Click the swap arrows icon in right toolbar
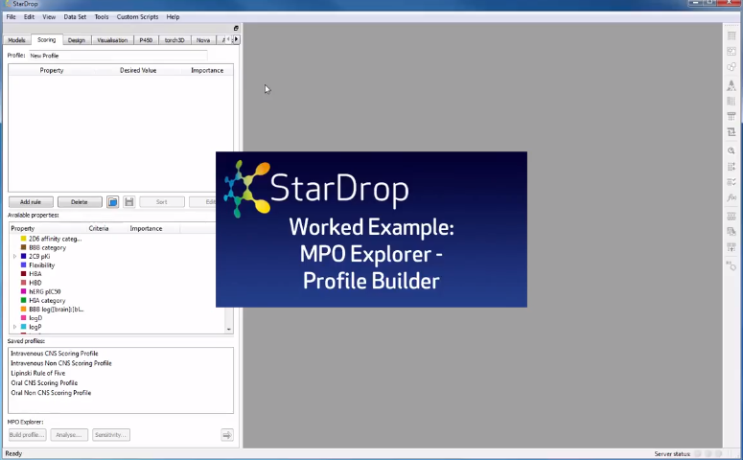Screen dimensions: 743x460 click(731, 132)
